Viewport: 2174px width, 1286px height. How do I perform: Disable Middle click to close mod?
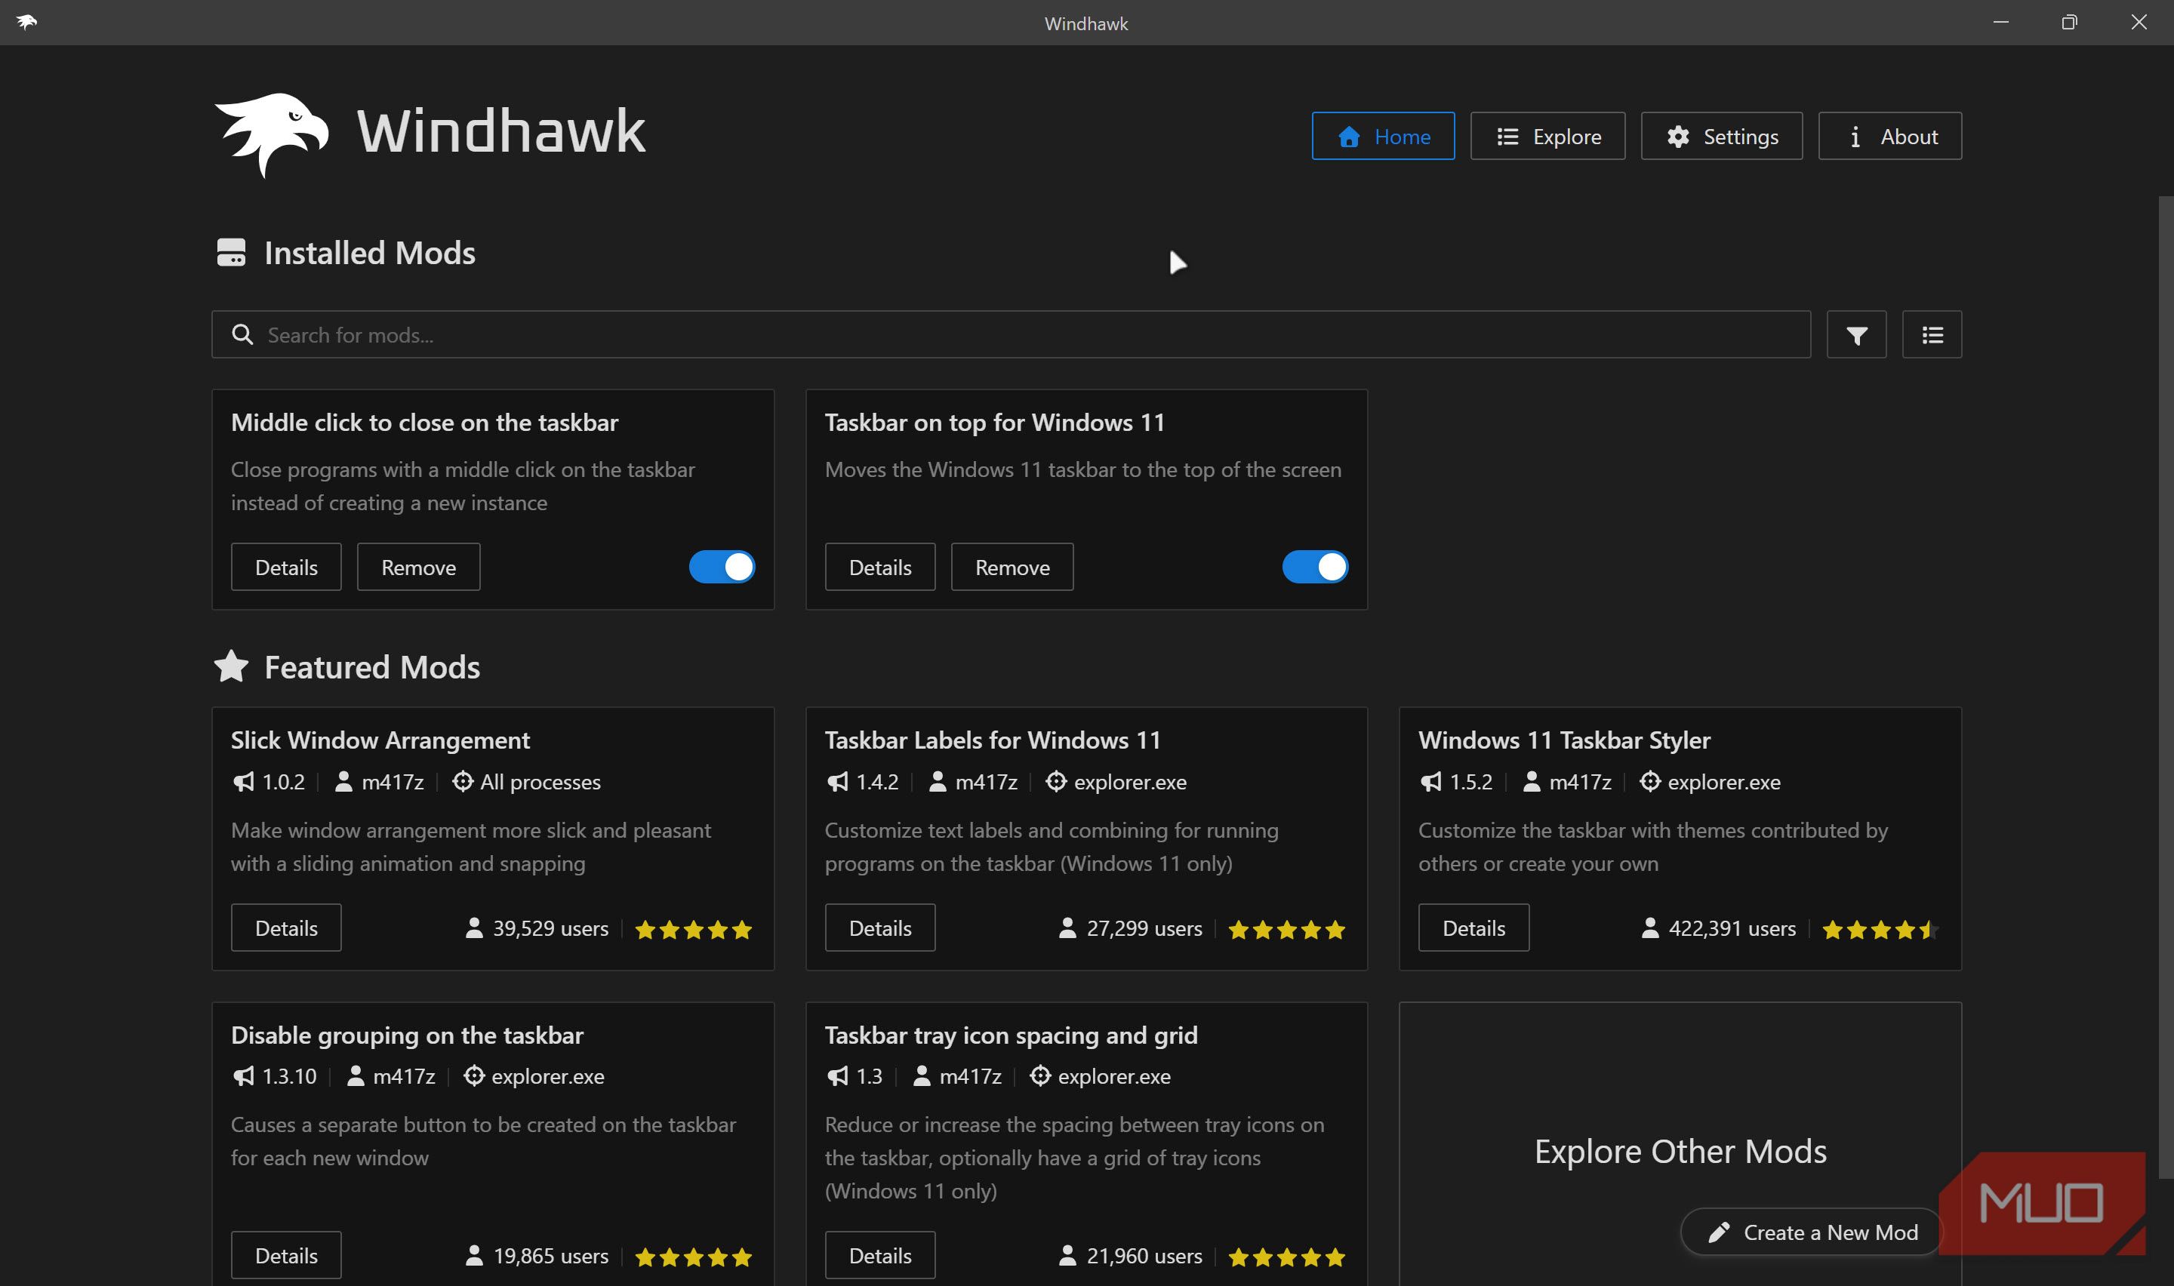(722, 567)
